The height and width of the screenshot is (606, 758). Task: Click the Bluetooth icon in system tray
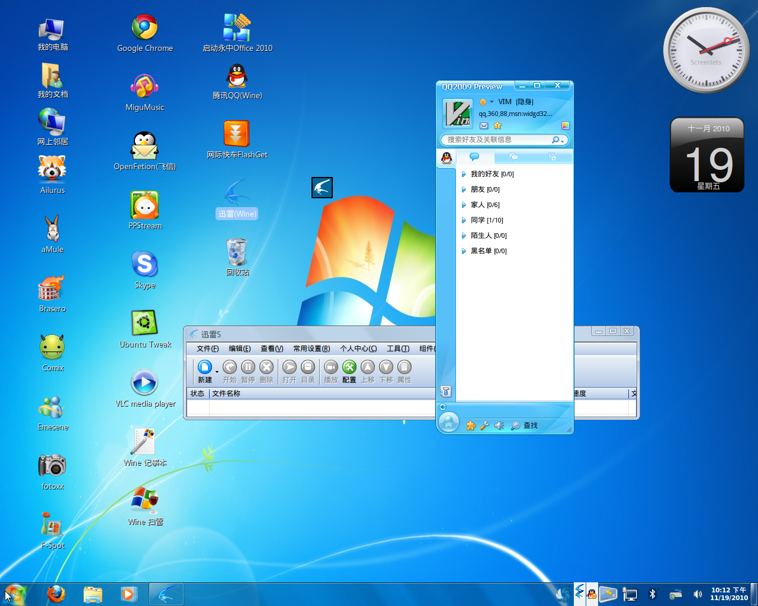[652, 594]
